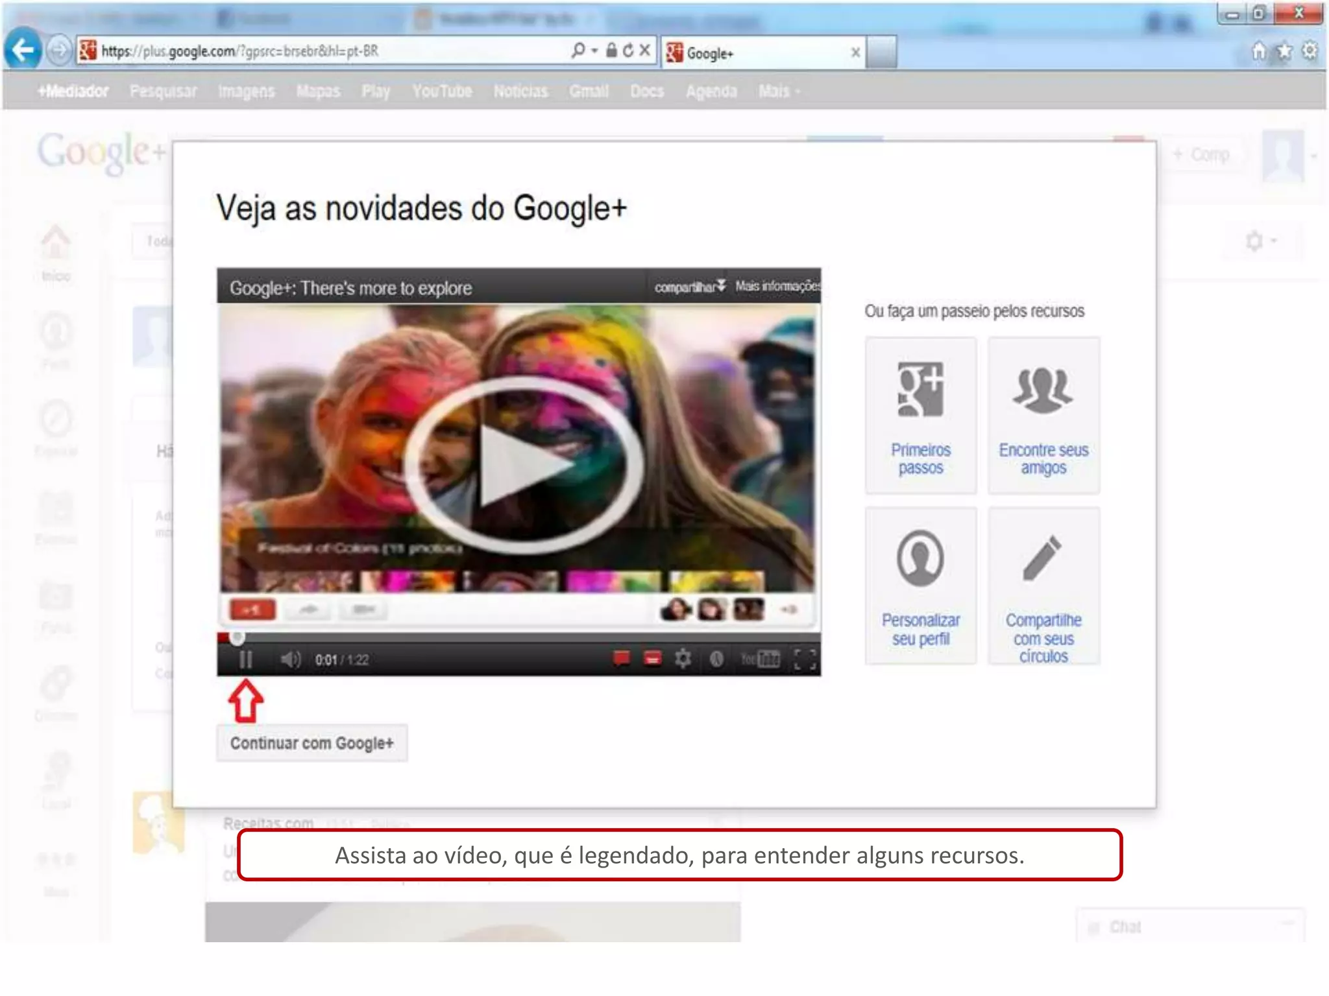The width and height of the screenshot is (1329, 996).
Task: Open the Chat panel at bottom
Action: pos(1190,927)
